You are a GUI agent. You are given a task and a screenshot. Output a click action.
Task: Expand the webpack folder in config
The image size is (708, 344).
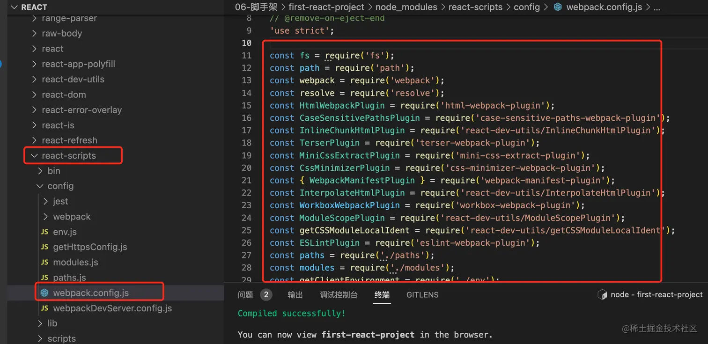pos(45,217)
